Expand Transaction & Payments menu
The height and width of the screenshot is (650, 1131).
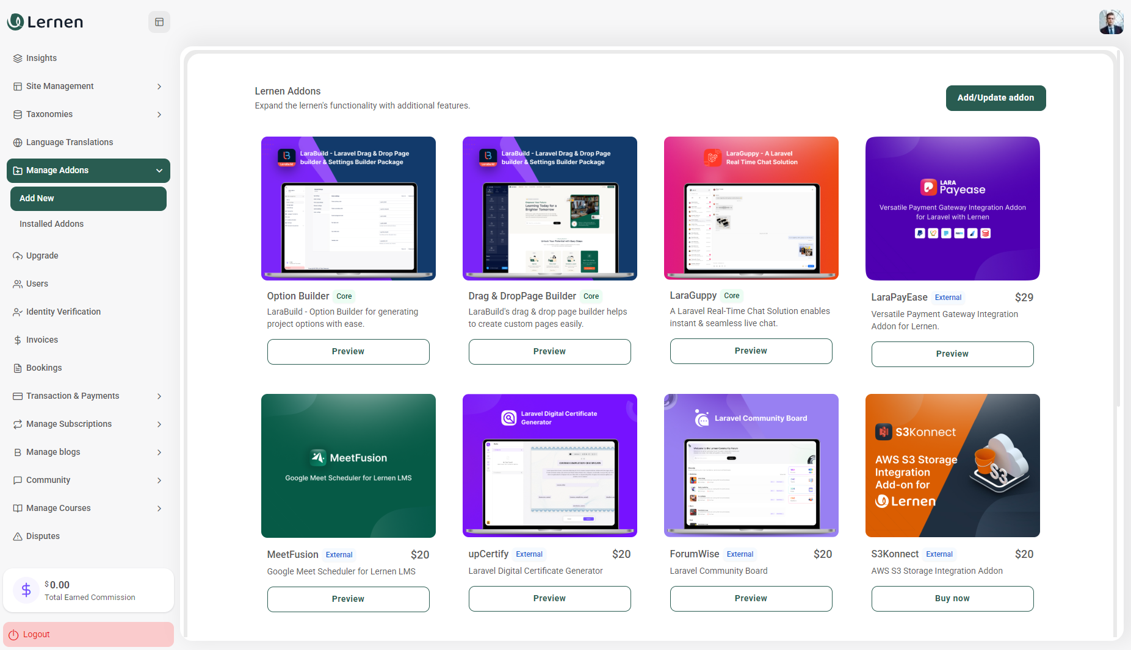[x=159, y=396]
